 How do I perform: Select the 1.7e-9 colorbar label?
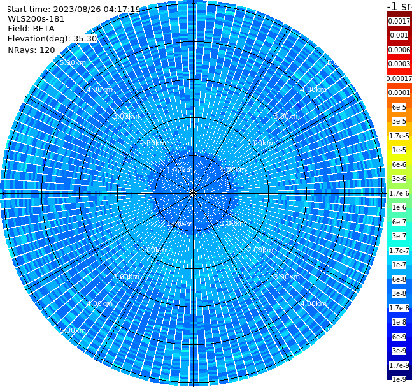tap(399, 365)
